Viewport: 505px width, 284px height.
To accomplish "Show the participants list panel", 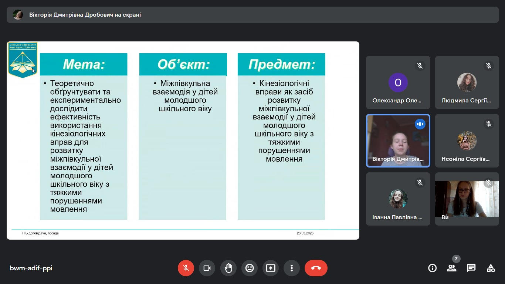I will pos(451,268).
